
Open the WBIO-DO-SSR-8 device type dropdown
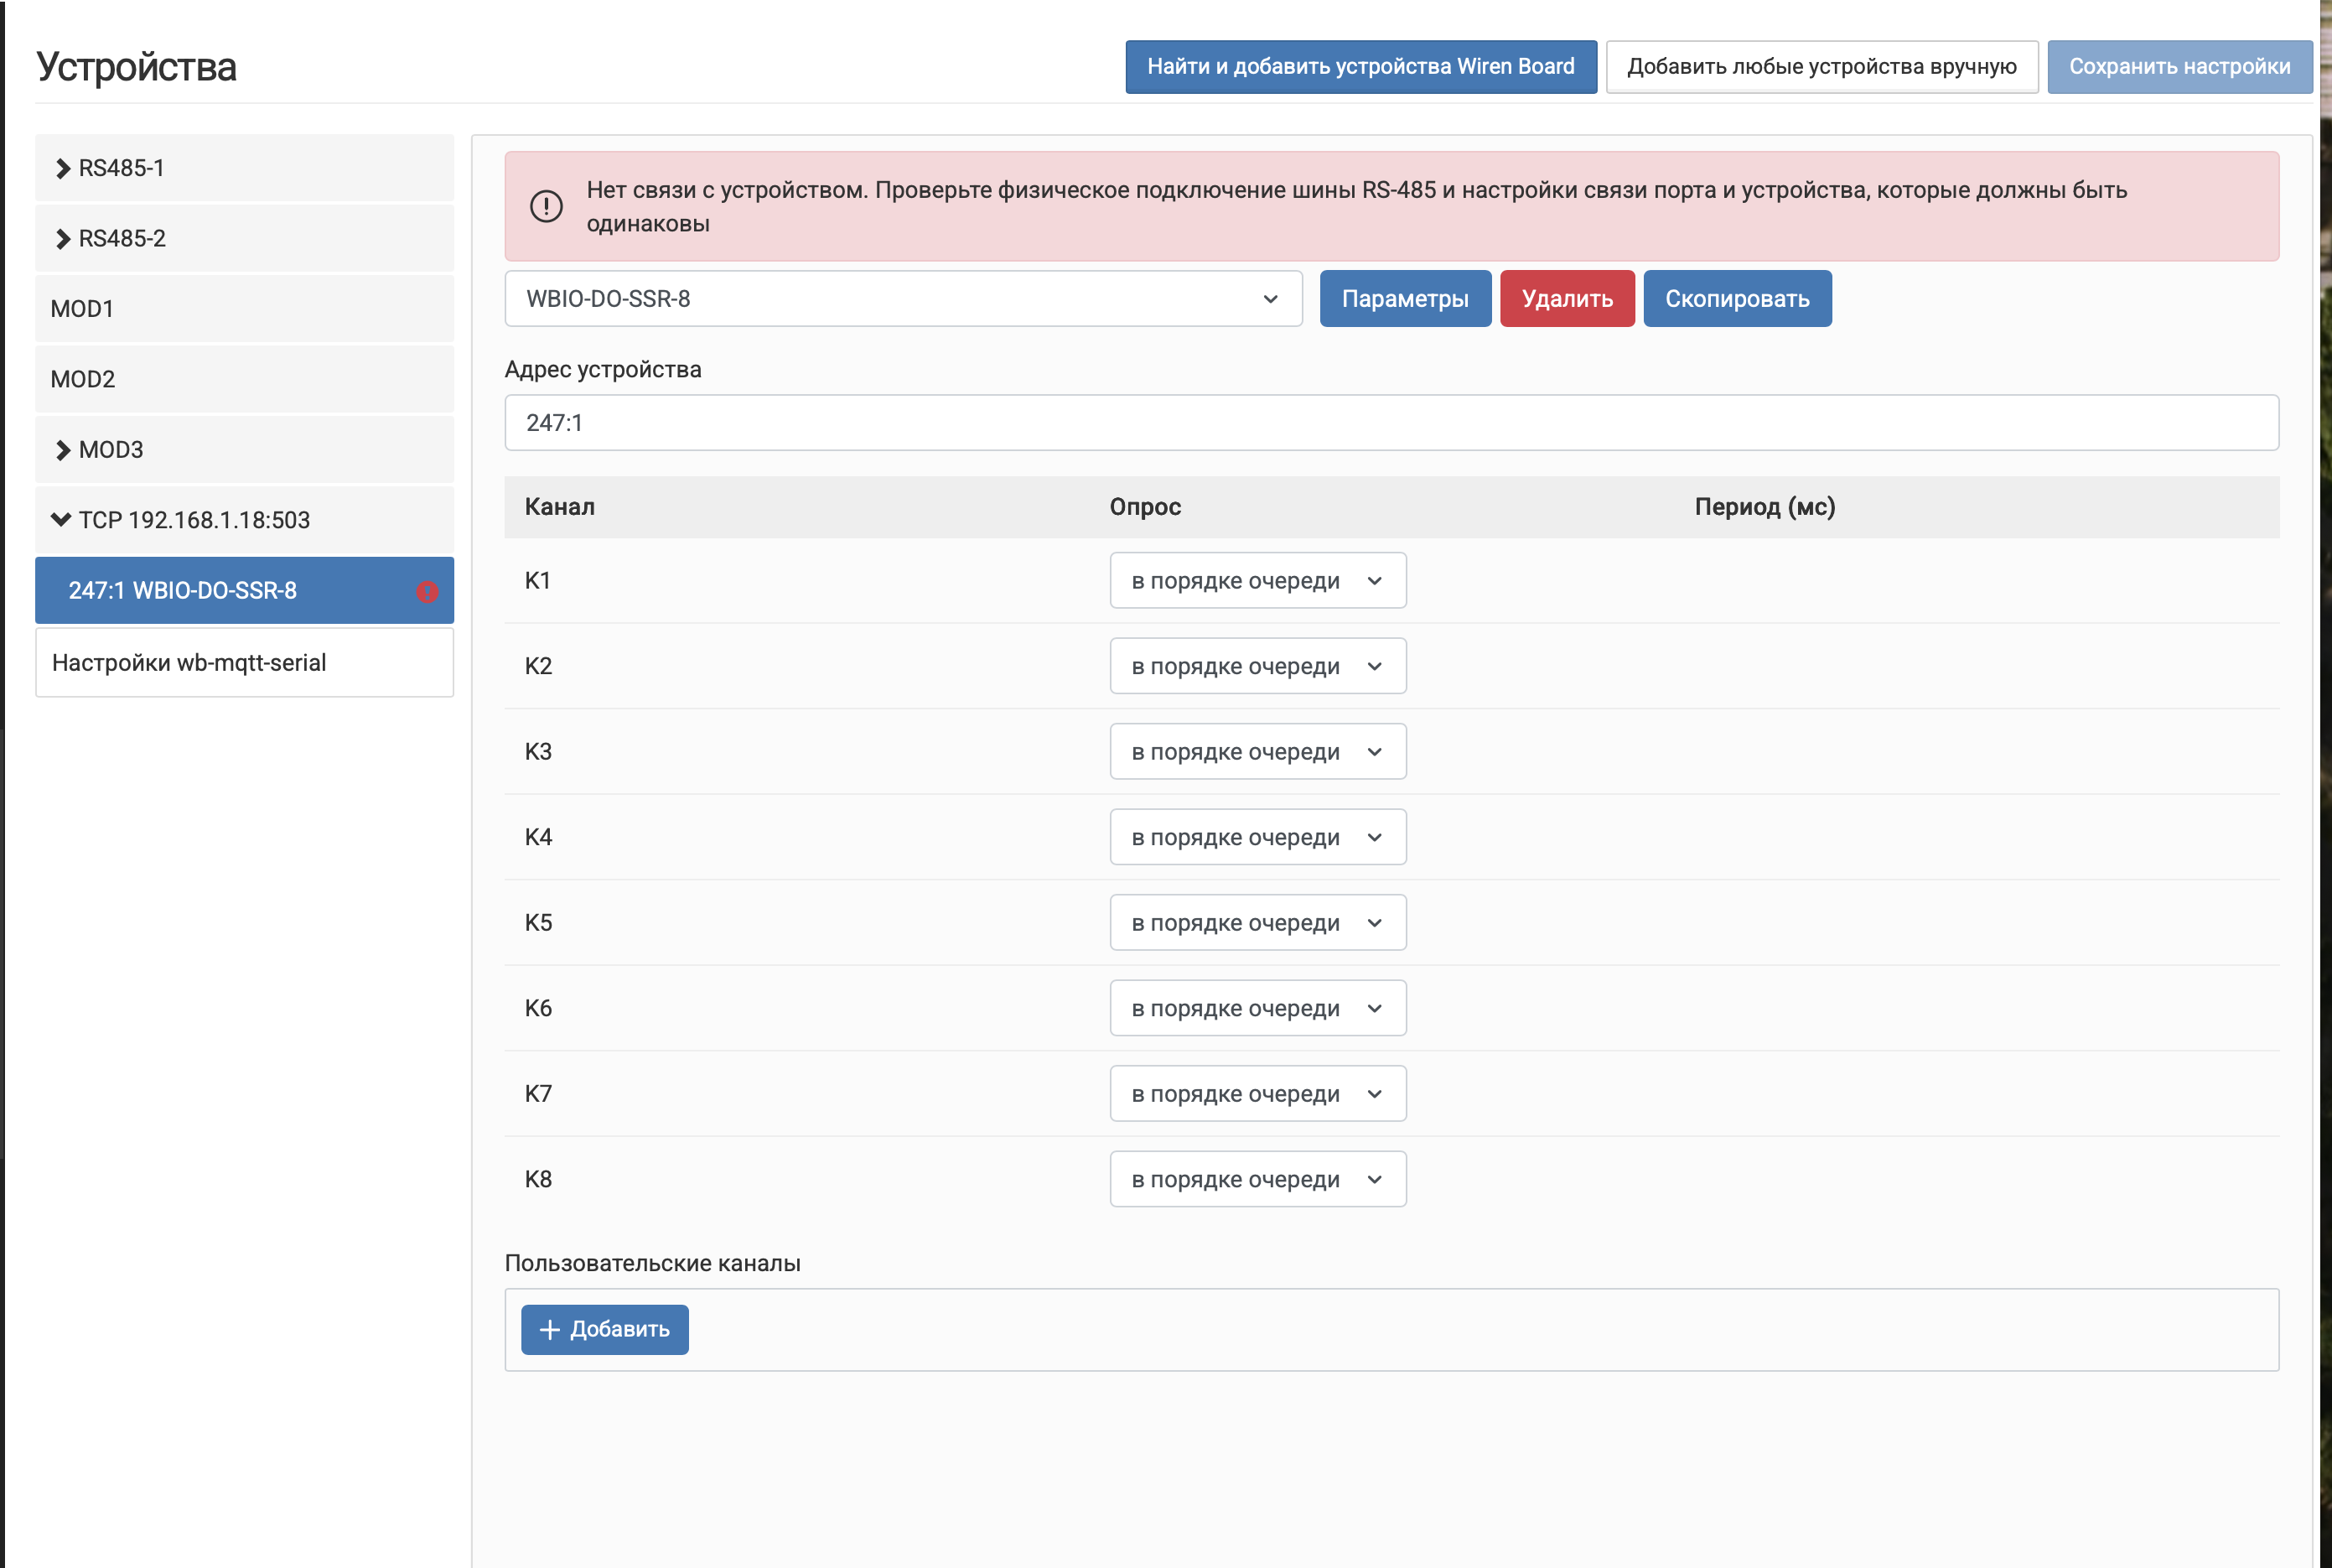(903, 299)
